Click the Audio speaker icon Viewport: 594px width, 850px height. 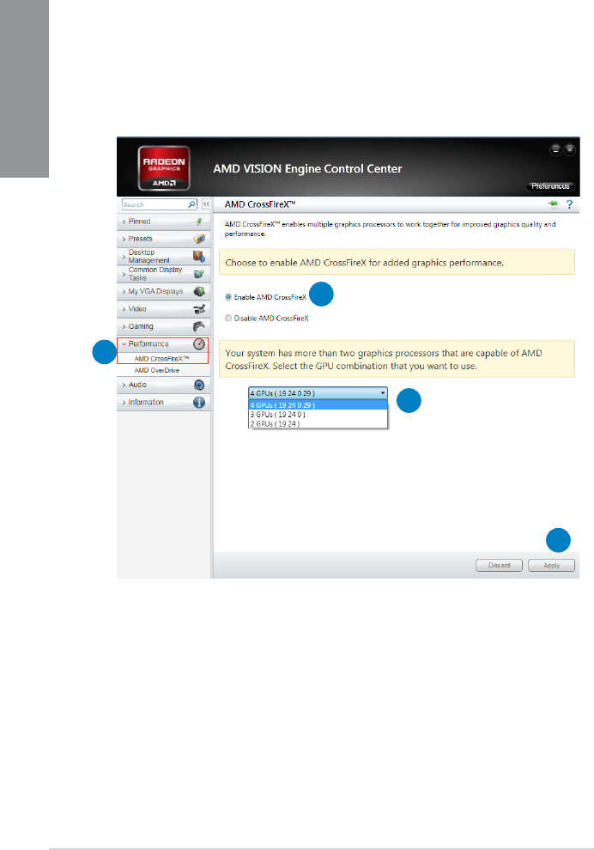click(199, 385)
